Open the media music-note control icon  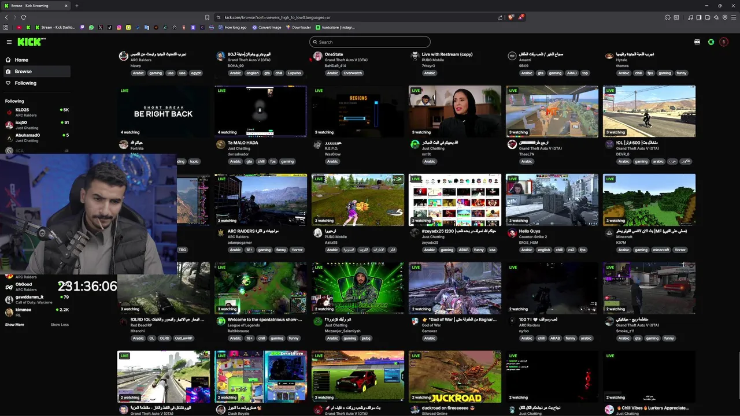(690, 17)
